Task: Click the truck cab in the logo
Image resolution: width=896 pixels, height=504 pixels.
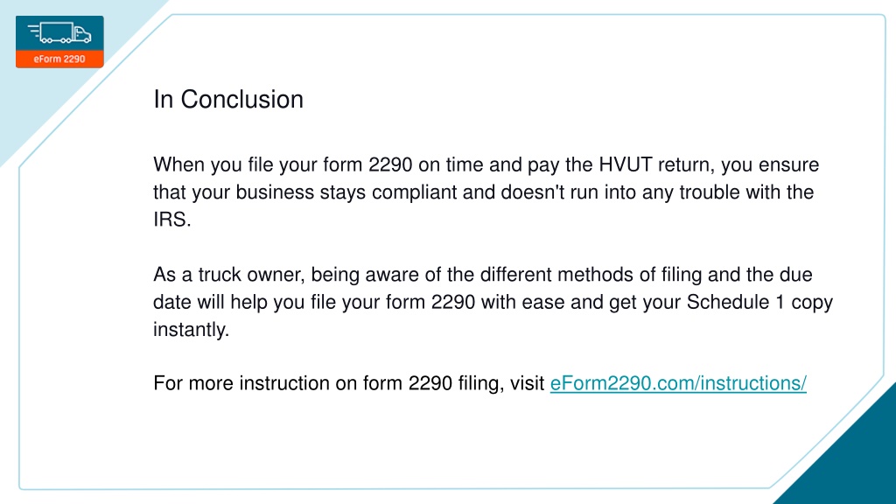Action: [82, 35]
